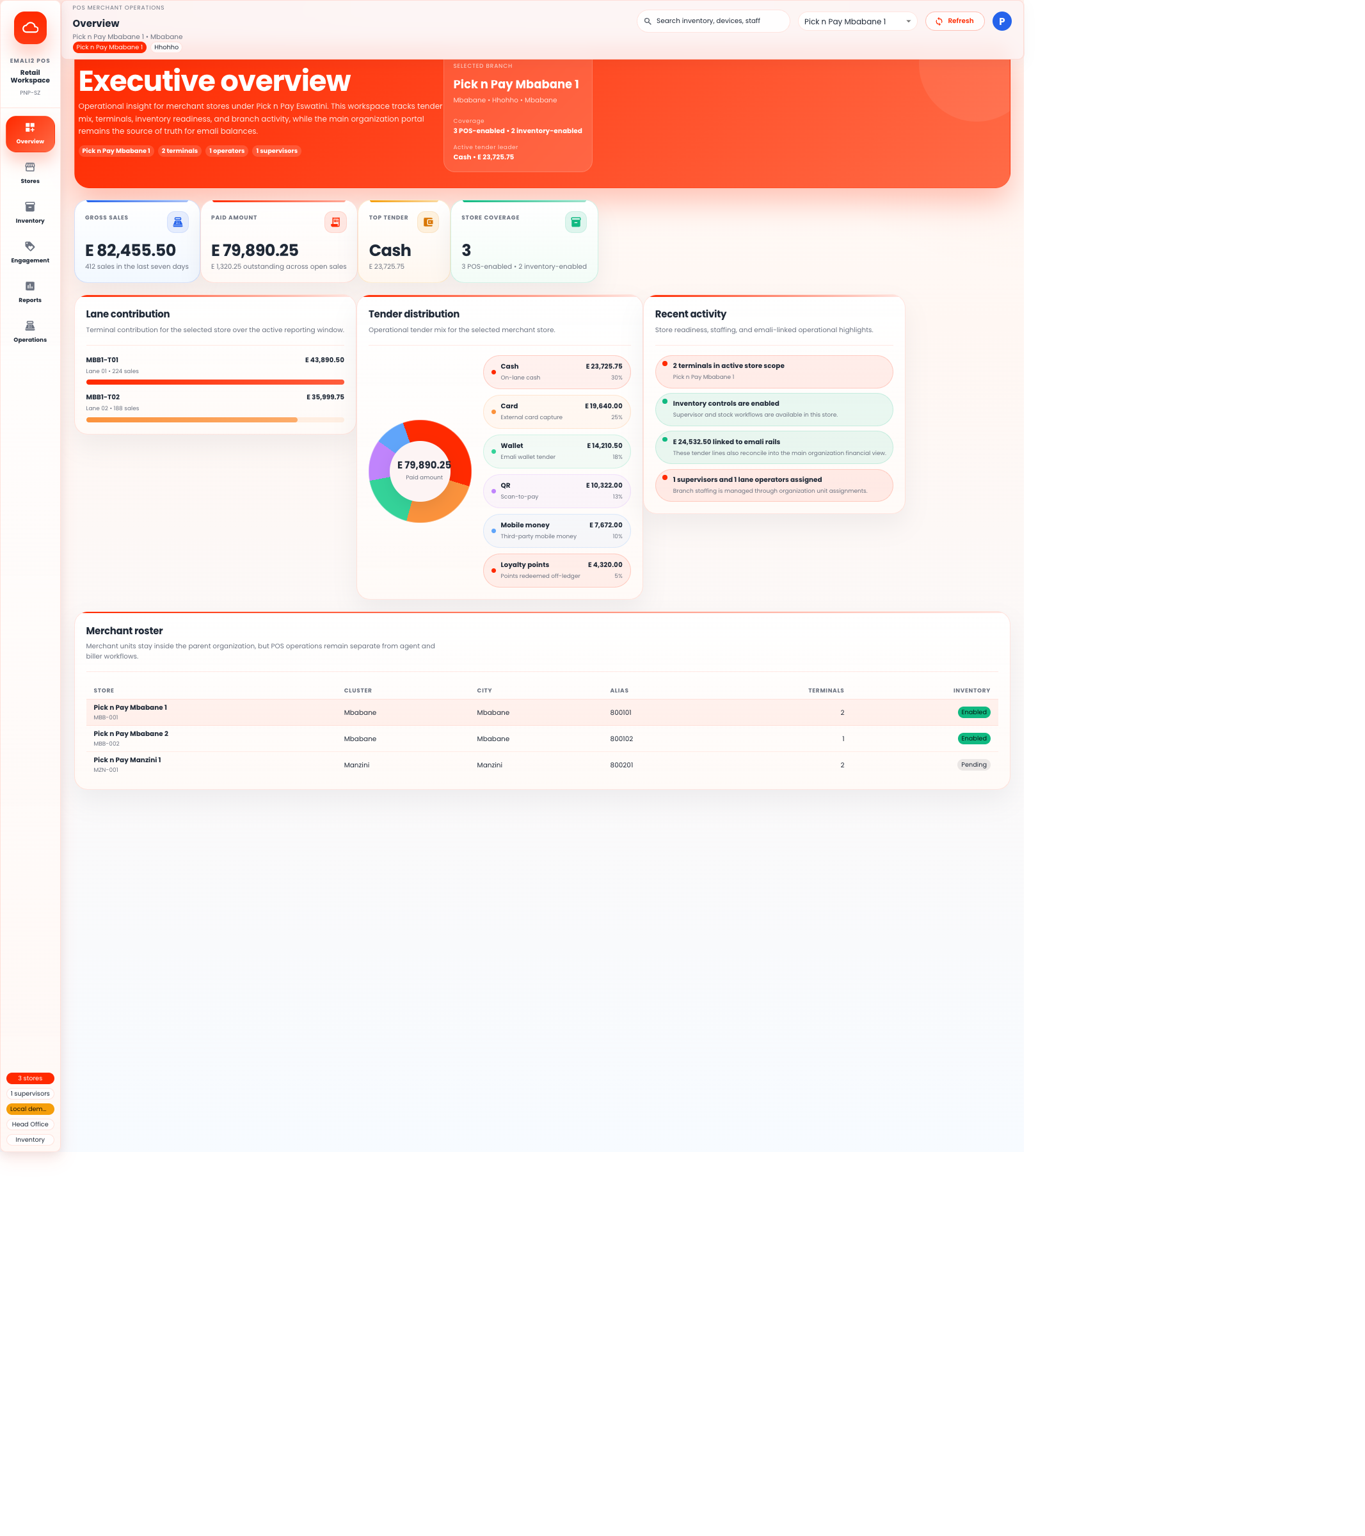Screen dimensions: 1365x1536
Task: Click the 1 supervisors hero chip
Action: [276, 151]
